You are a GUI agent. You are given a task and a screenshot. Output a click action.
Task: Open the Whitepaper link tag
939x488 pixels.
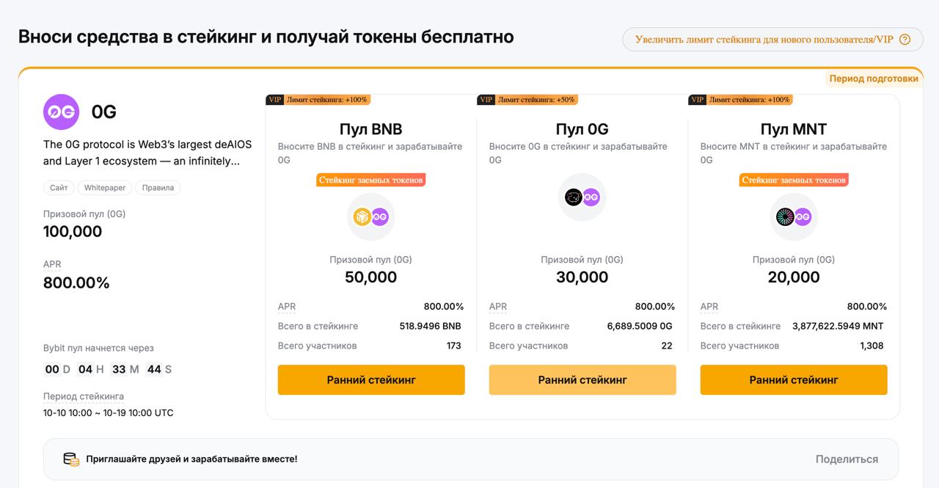click(x=105, y=188)
